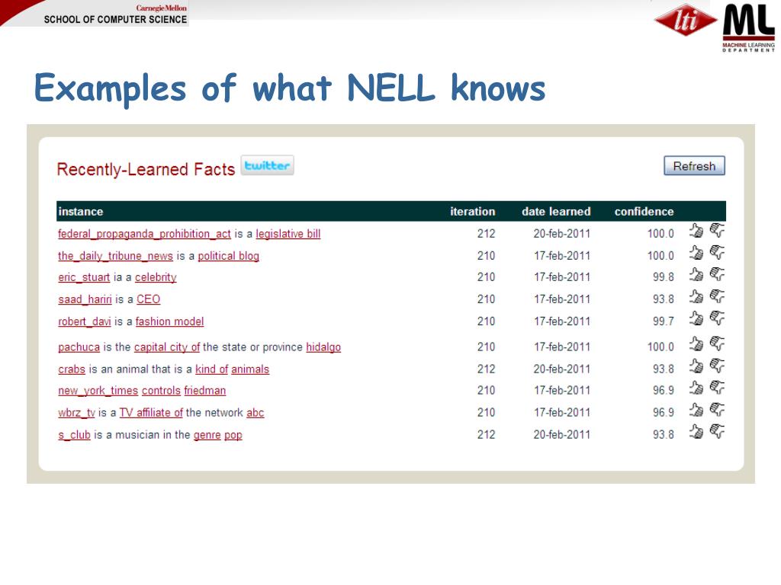The height and width of the screenshot is (585, 781).
Task: Open the political blog category link
Action: 229,256
